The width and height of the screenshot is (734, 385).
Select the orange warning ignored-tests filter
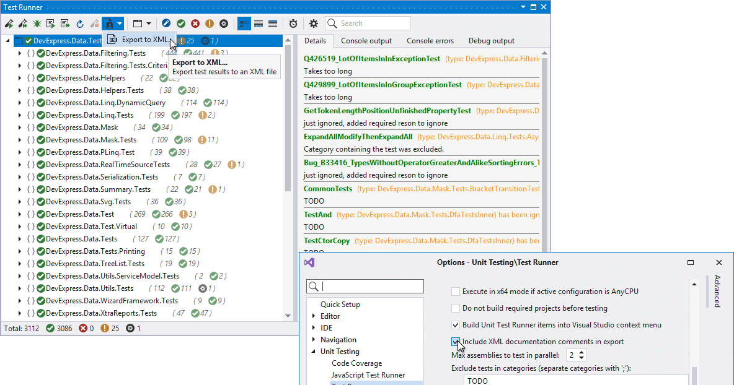[x=209, y=23]
